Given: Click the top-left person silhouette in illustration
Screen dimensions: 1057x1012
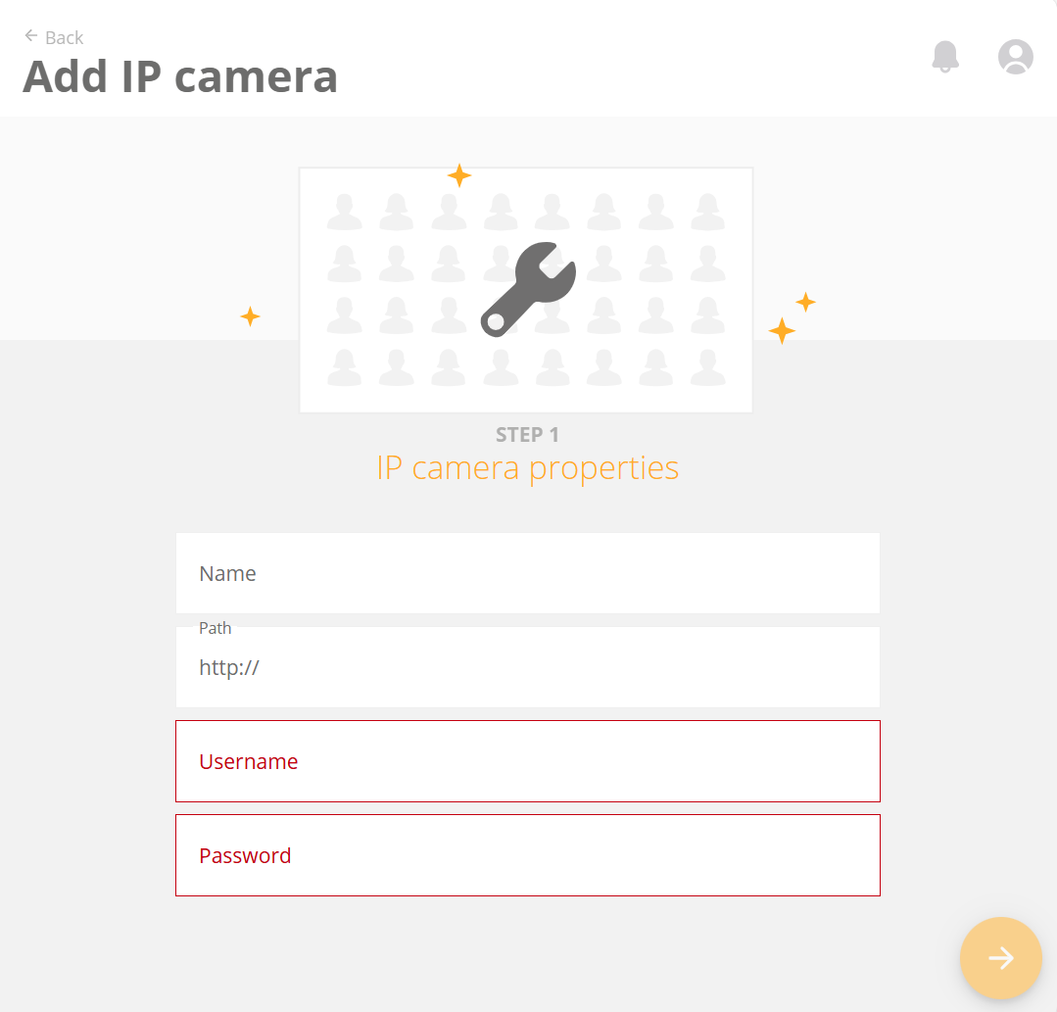Looking at the screenshot, I should pyautogui.click(x=345, y=212).
